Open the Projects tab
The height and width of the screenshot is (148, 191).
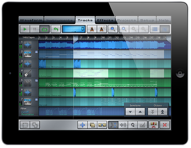coord(127,20)
